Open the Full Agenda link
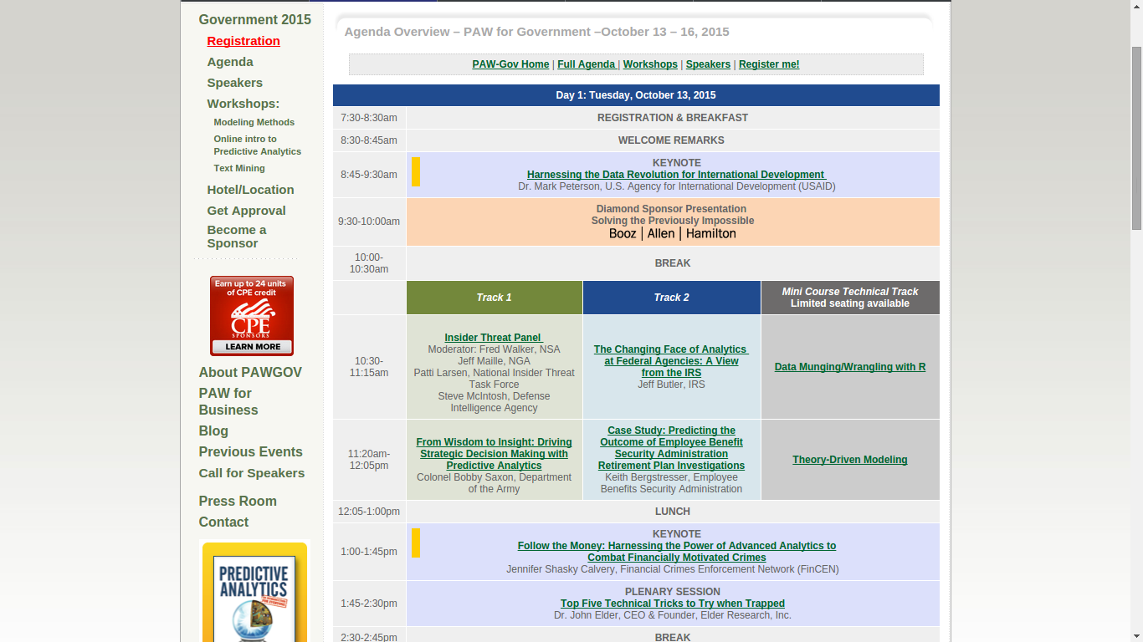Screen dimensions: 1143x642 point(587,64)
